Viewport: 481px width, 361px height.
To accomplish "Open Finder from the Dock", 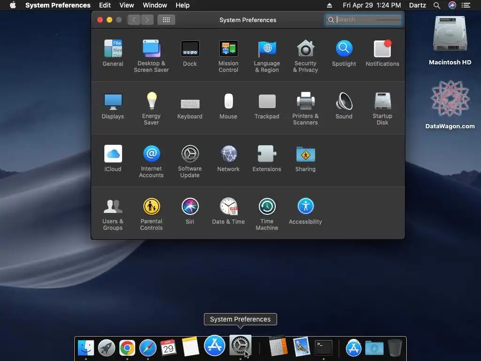I will pos(86,348).
